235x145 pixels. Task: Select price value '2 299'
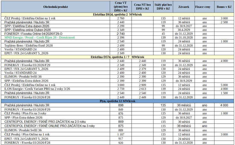click(121, 26)
